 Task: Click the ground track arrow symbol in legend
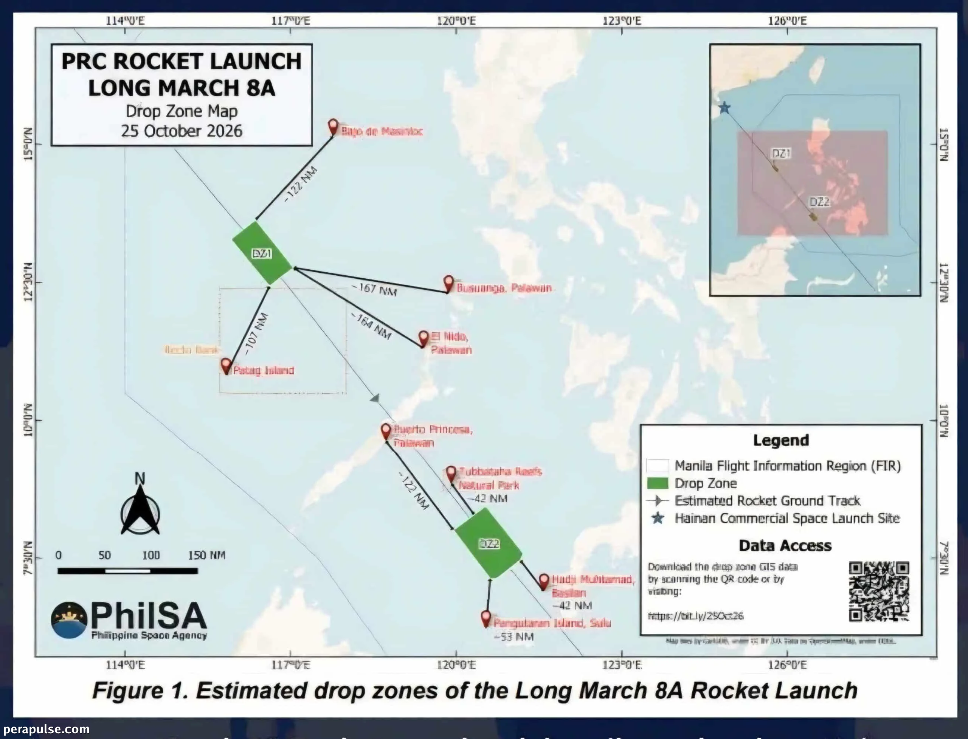pos(658,501)
